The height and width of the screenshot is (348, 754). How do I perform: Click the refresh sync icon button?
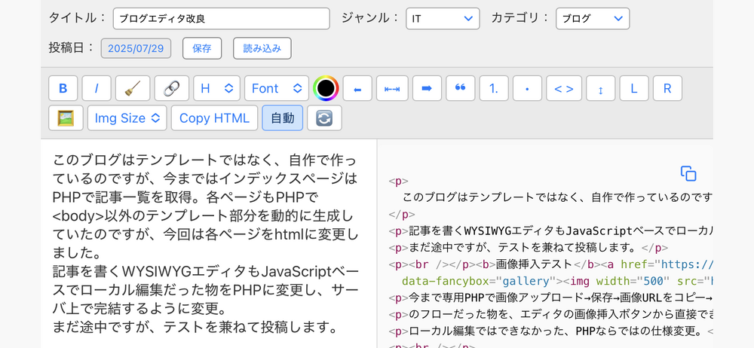point(324,118)
